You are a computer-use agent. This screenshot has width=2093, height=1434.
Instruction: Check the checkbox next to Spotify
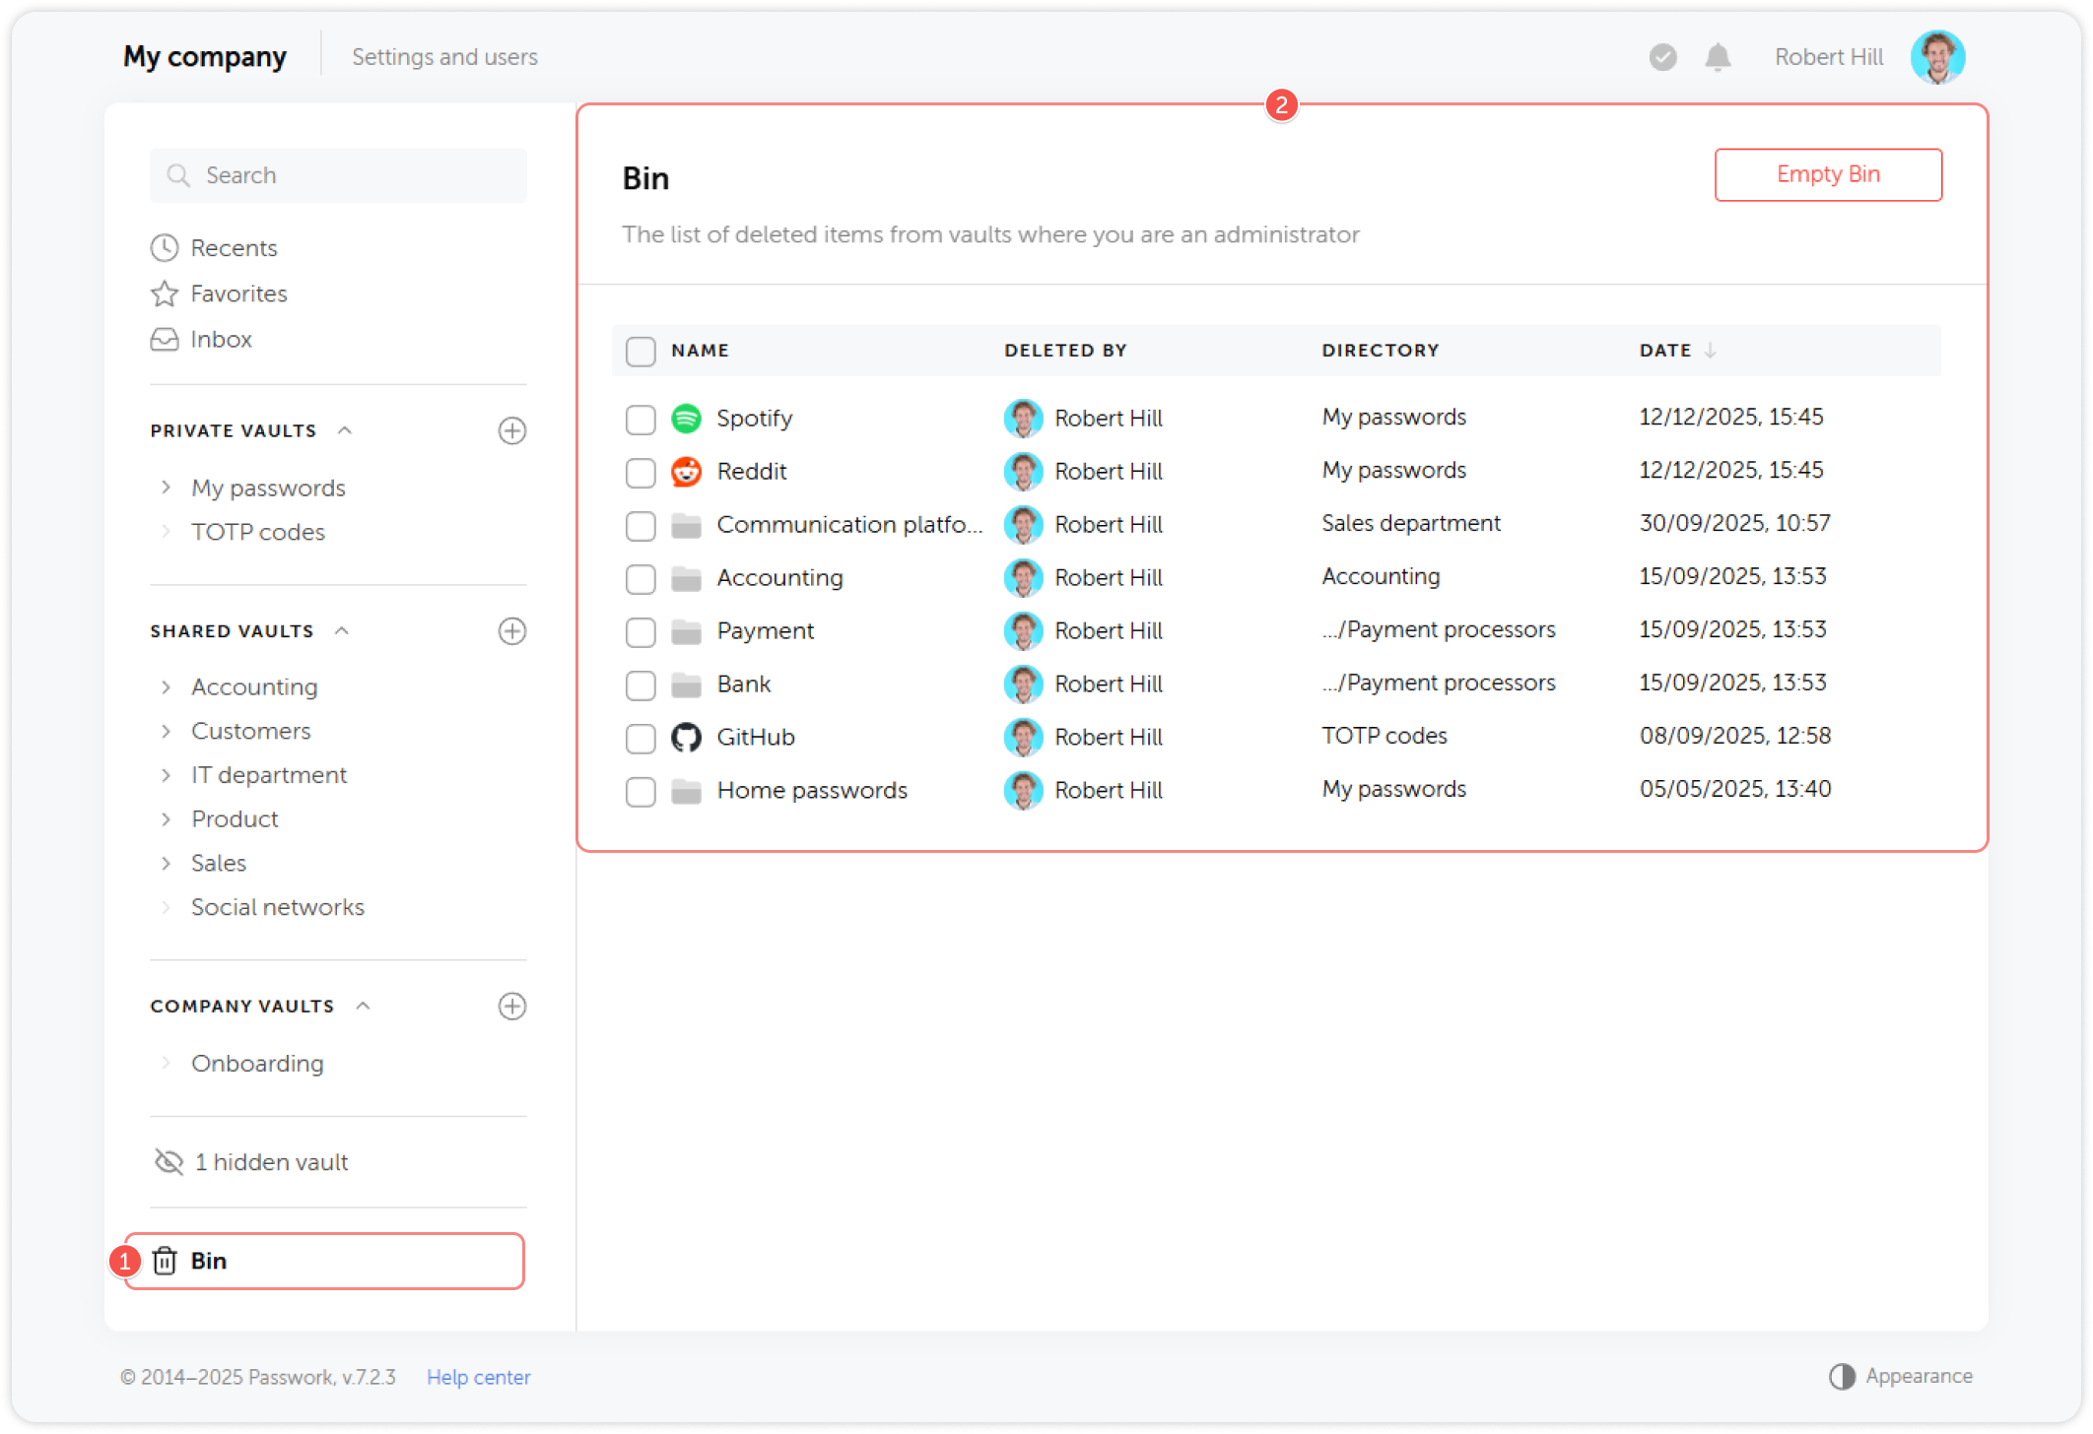coord(640,419)
